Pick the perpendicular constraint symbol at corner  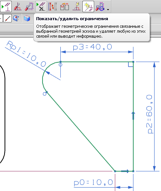point(131,65)
